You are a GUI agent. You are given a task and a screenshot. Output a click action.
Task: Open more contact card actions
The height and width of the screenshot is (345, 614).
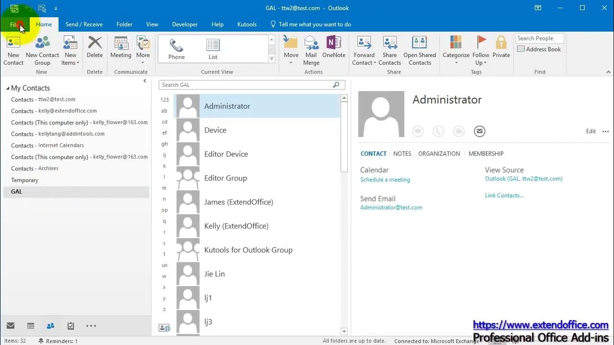605,131
